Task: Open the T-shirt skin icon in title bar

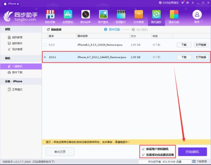Action: coord(182,3)
